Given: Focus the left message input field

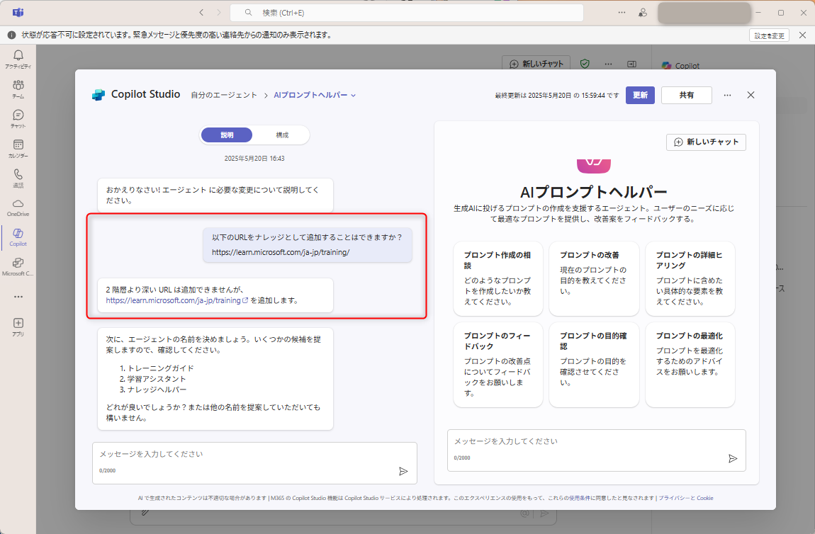Looking at the screenshot, I should pos(254,463).
